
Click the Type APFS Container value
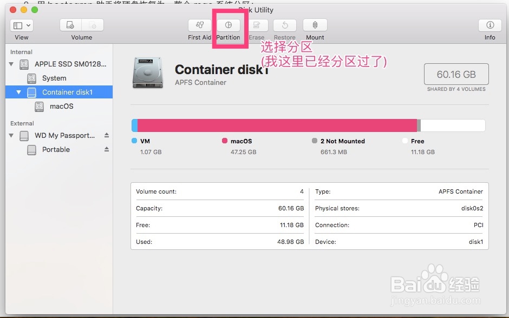click(461, 191)
